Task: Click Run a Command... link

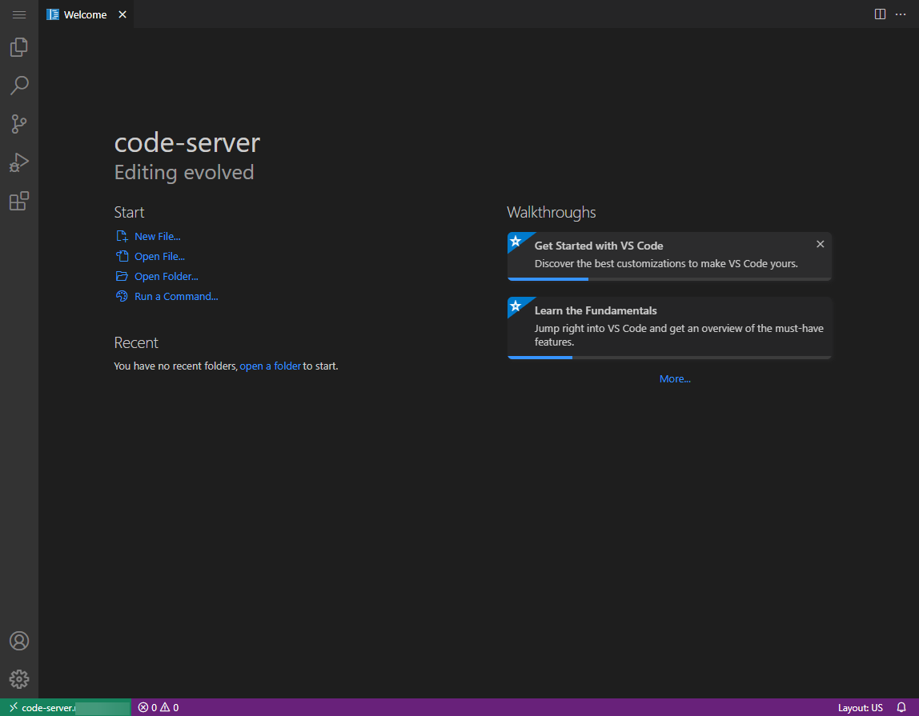Action: click(x=176, y=296)
